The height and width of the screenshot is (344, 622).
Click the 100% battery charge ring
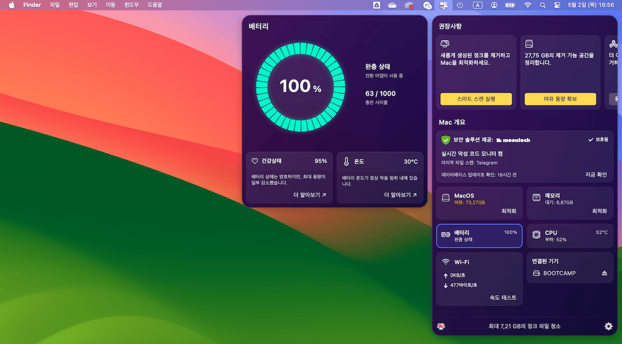click(x=300, y=87)
